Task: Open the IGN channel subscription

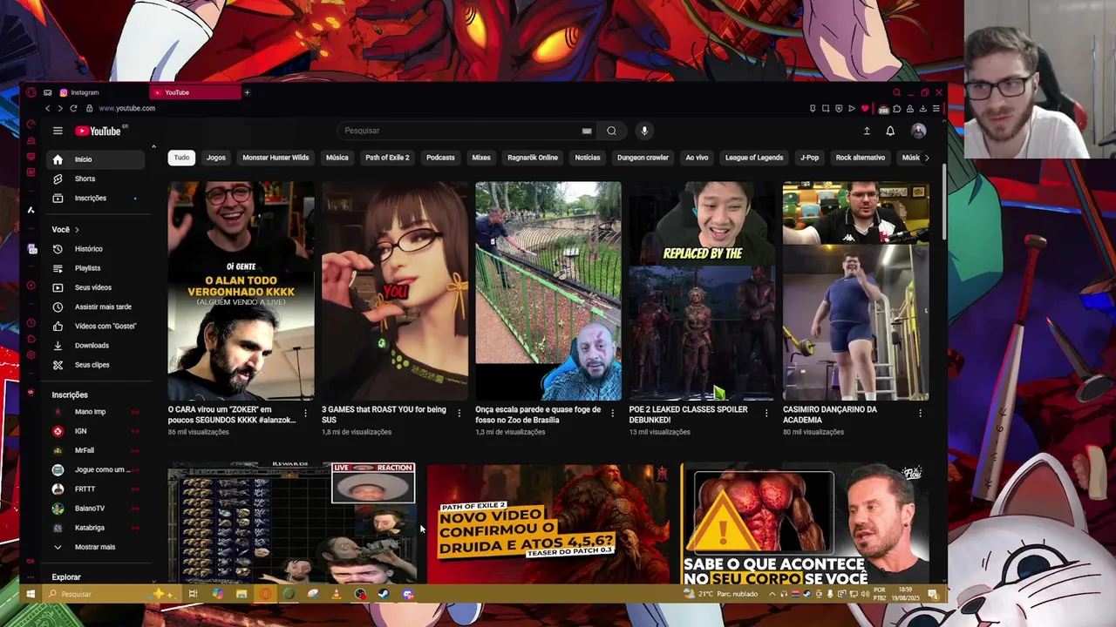Action: point(96,431)
